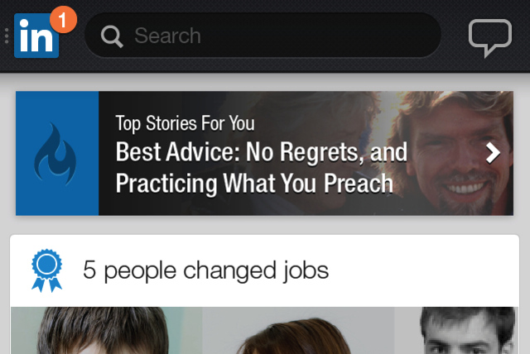Focus the Search input field
The image size is (530, 354).
(263, 36)
